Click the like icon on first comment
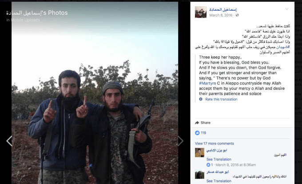This screenshot has width=302, height=184. [208, 165]
